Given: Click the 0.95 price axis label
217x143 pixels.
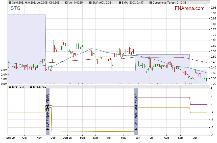Looking at the screenshot, I should tap(213, 8).
